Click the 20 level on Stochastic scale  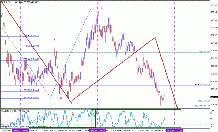click(x=212, y=124)
